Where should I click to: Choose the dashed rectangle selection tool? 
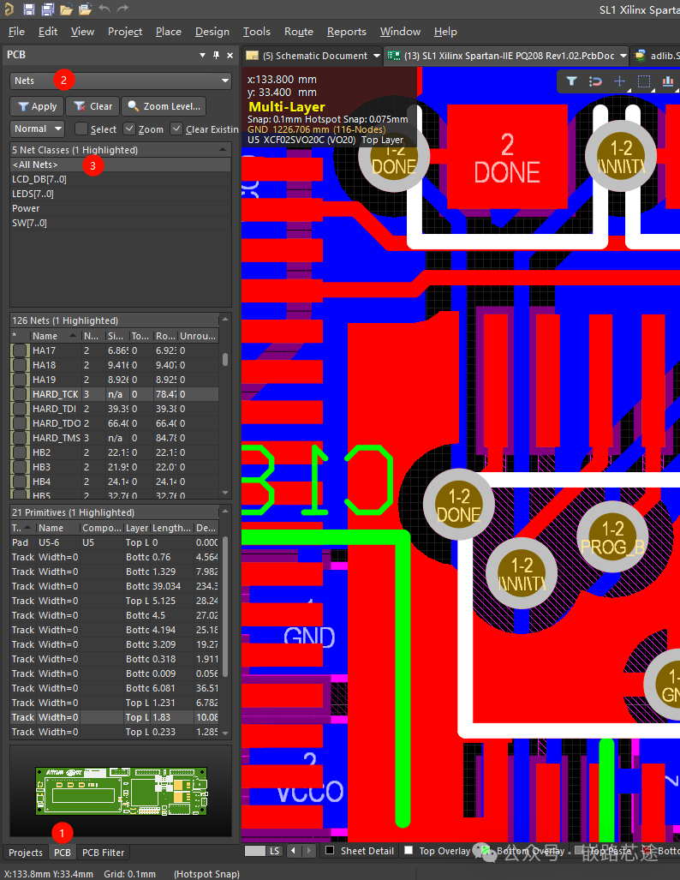(643, 81)
